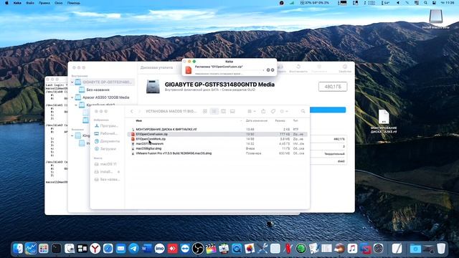Image resolution: width=459 pixels, height=258 pixels.
Task: Click Disk Utility blue capacity bar
Action: (328, 110)
